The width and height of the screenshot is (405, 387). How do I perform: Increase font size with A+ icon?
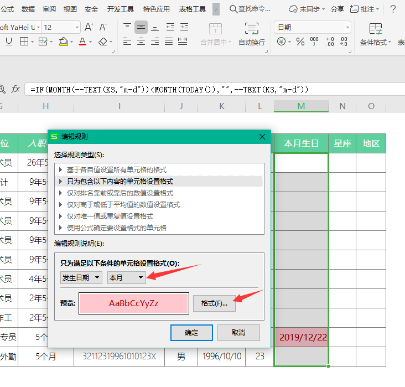coord(89,27)
